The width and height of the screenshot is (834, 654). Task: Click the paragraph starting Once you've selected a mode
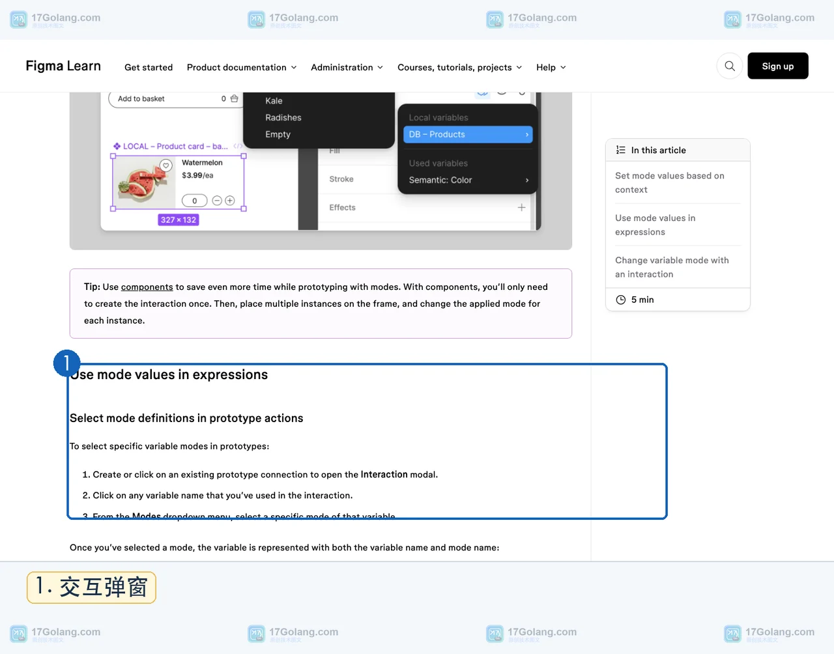pos(285,547)
